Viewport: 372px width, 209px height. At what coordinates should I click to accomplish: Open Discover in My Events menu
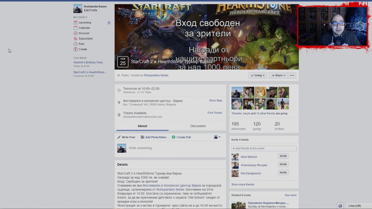[x=84, y=33]
